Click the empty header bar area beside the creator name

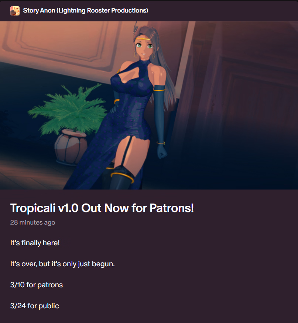[x=223, y=11]
